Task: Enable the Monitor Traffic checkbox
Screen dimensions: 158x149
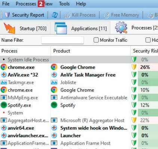Action: [96, 40]
